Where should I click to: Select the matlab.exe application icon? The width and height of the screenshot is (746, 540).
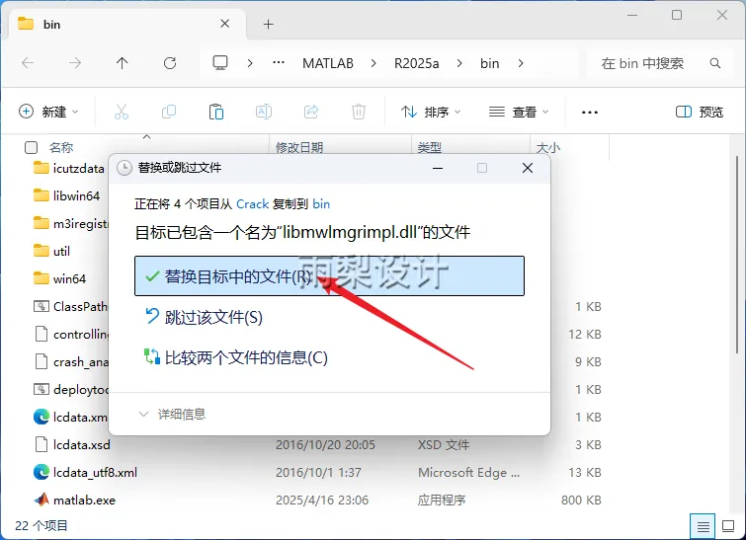click(41, 500)
